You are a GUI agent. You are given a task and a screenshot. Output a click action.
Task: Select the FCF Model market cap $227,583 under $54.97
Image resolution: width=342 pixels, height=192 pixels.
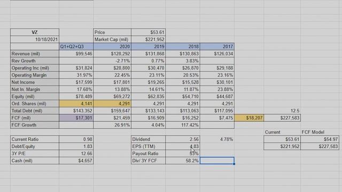(x=320, y=147)
